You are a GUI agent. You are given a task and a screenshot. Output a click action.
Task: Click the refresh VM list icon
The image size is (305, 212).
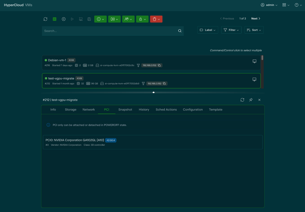click(x=45, y=19)
